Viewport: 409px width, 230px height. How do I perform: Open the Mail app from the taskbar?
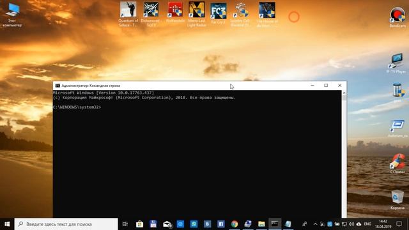tap(167, 224)
